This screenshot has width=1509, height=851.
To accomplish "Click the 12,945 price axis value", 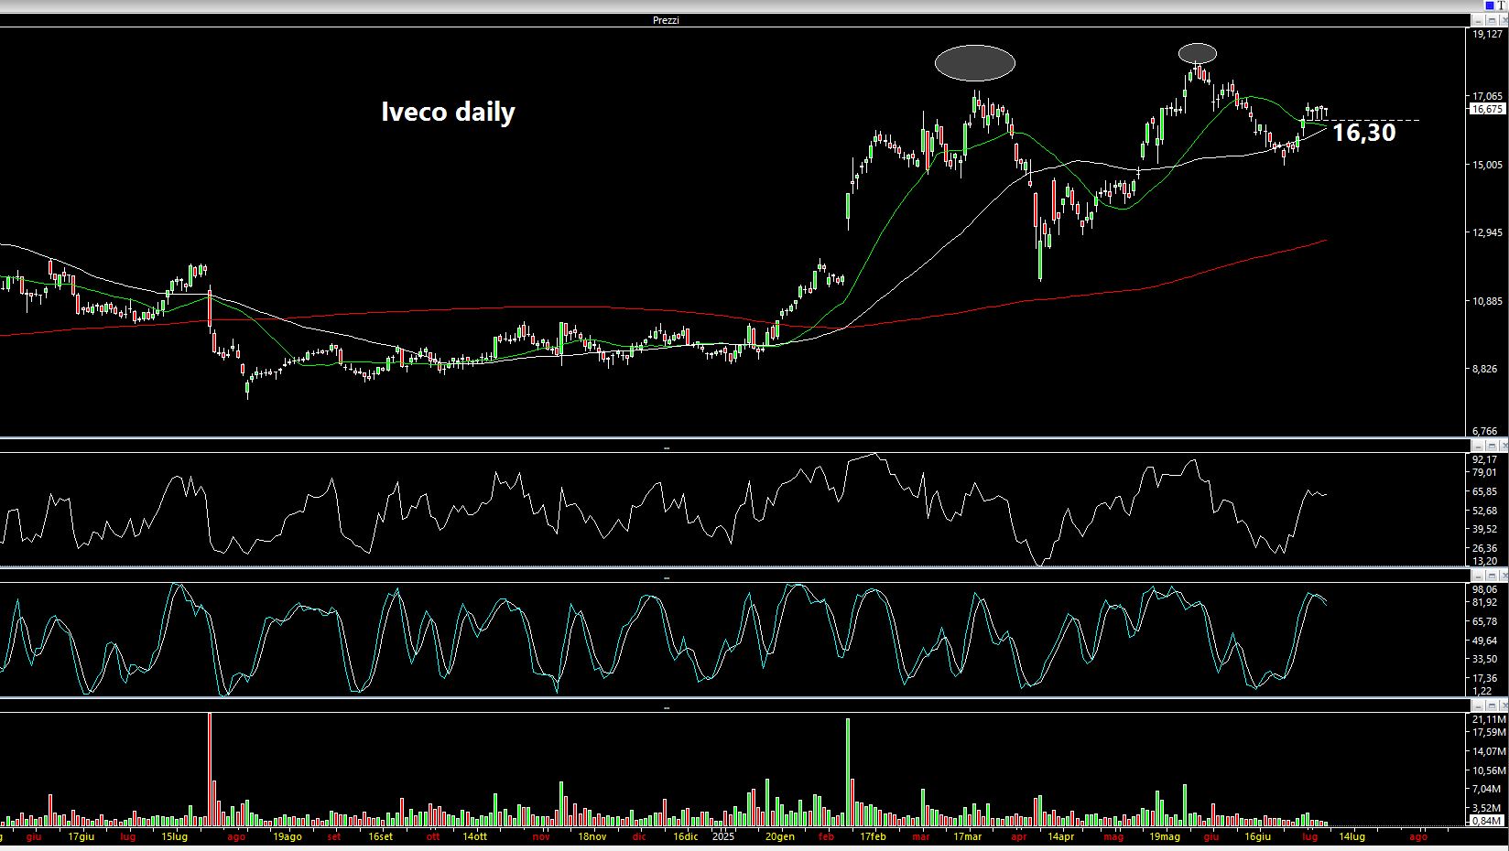I will [1487, 232].
